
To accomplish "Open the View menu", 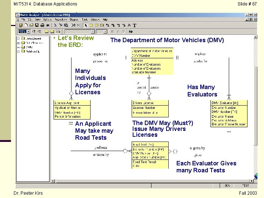I will (37, 19).
